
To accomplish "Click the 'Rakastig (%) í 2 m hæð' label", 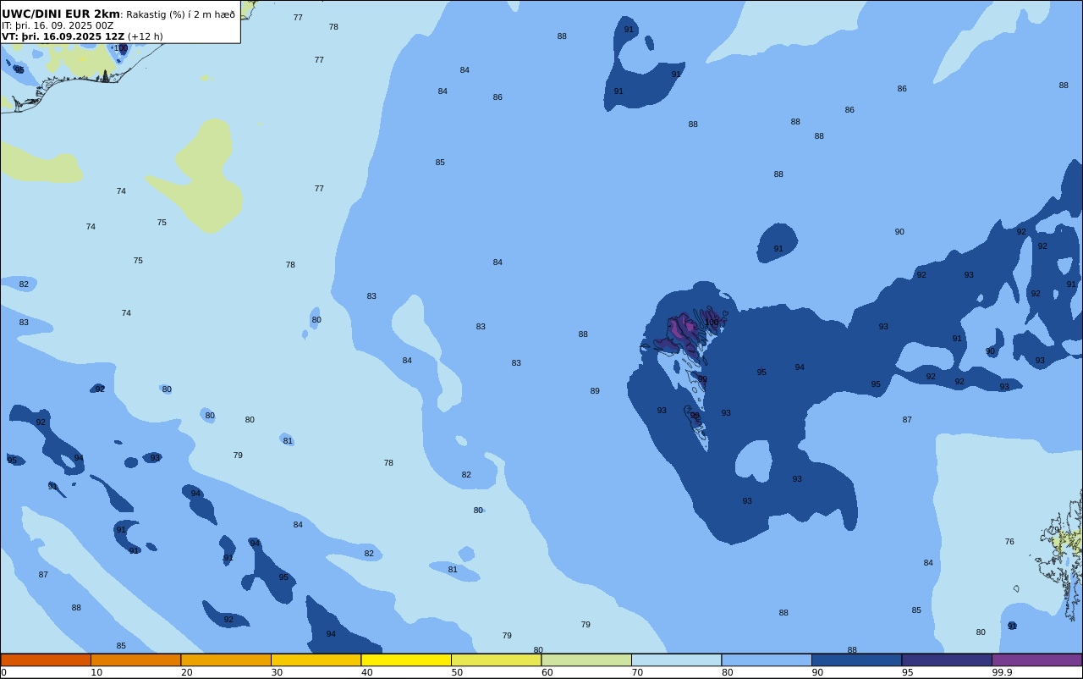I will tap(180, 14).
